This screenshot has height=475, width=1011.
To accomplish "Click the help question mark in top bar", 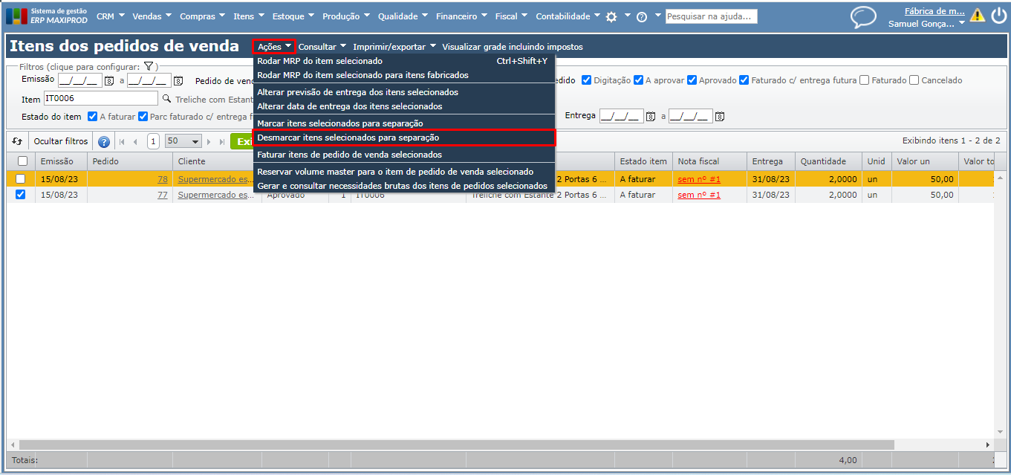I will coord(642,16).
